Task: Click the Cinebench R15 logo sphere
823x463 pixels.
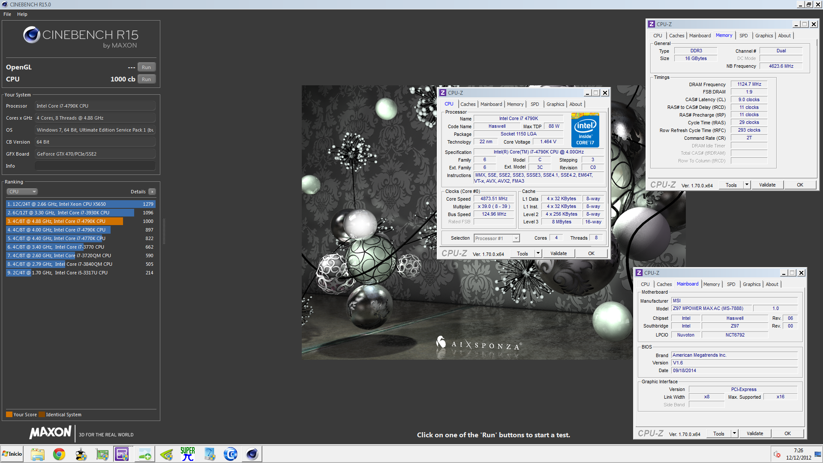Action: click(32, 35)
